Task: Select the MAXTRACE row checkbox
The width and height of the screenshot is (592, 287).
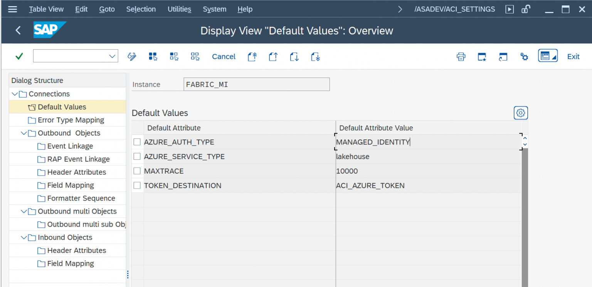Action: pos(137,171)
